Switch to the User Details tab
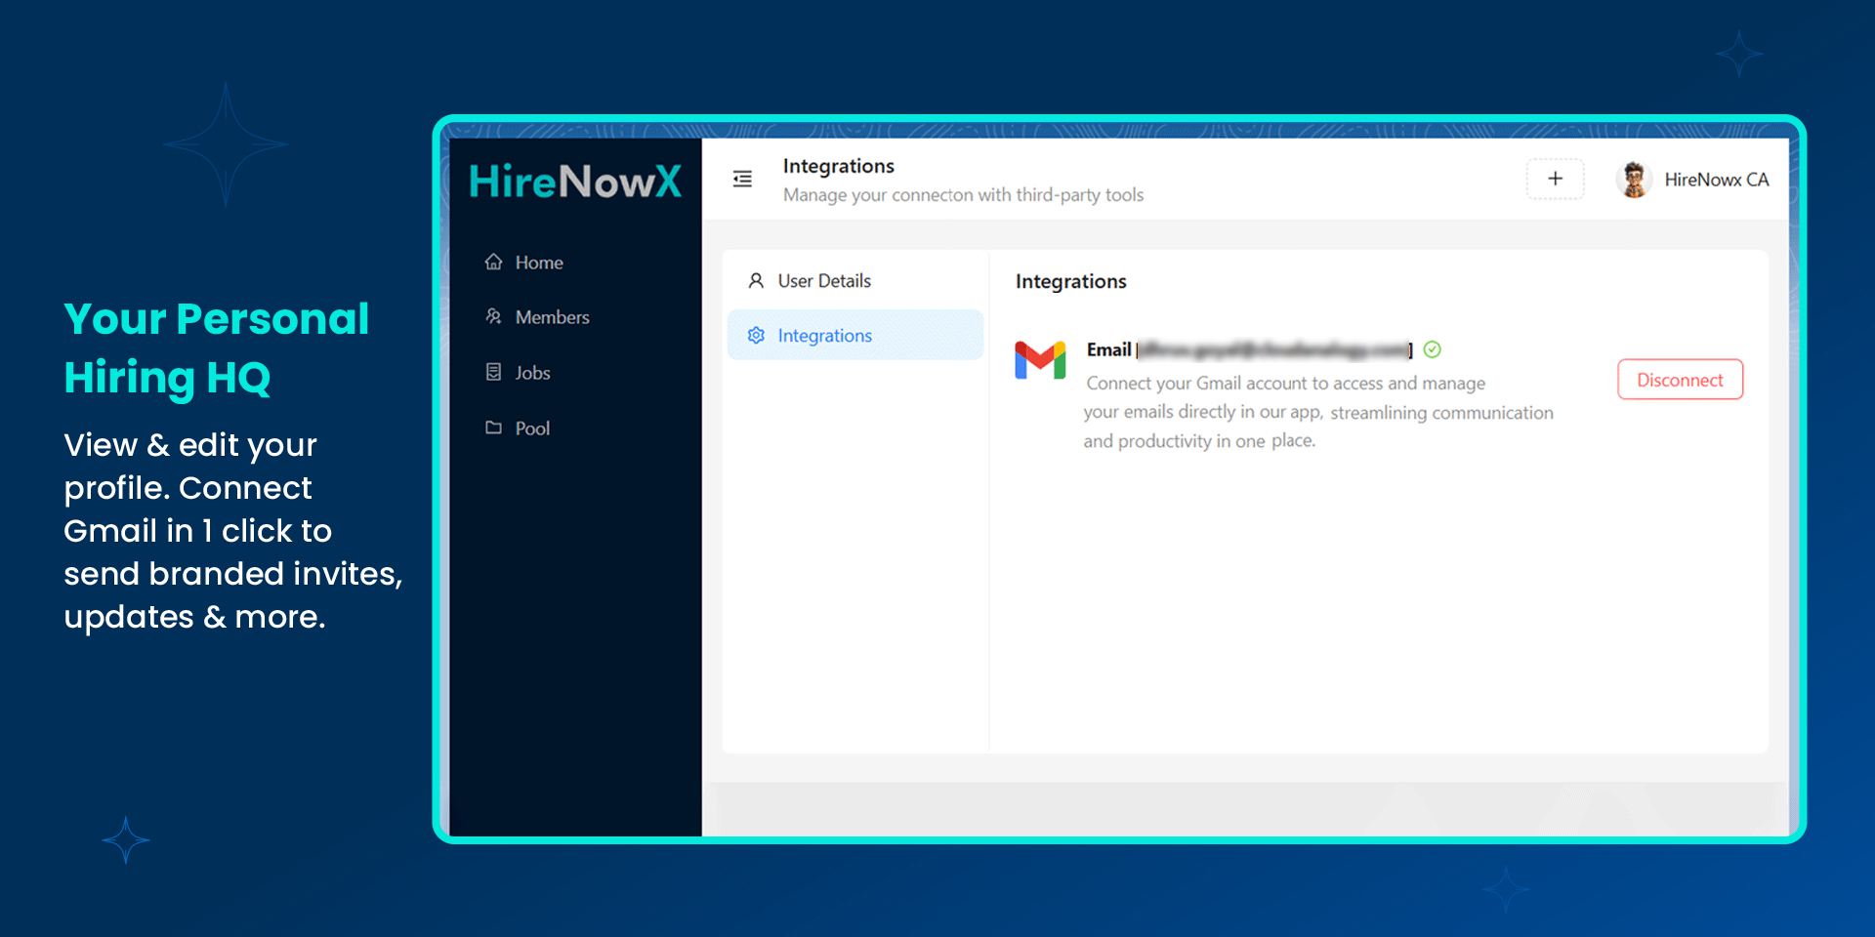1875x937 pixels. click(x=854, y=281)
